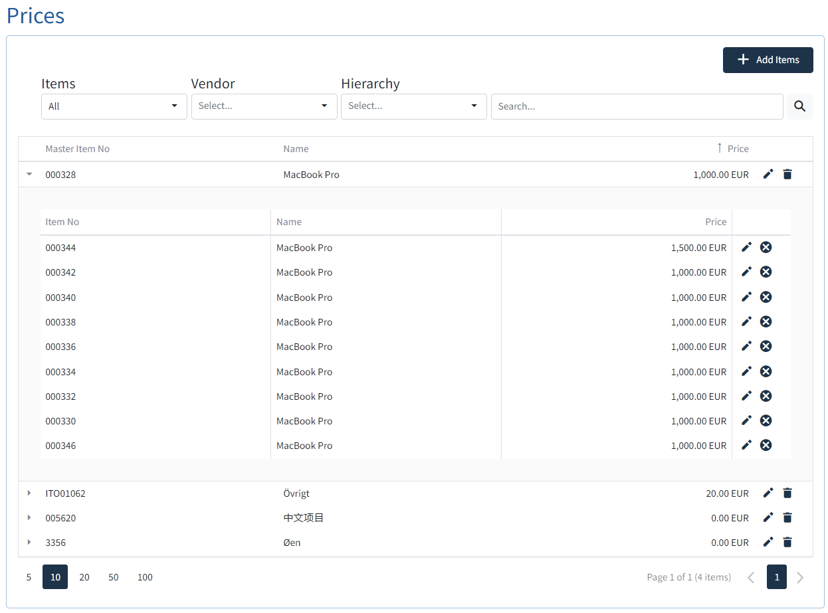828x613 pixels.
Task: Click the magnifier search button
Action: pos(800,106)
